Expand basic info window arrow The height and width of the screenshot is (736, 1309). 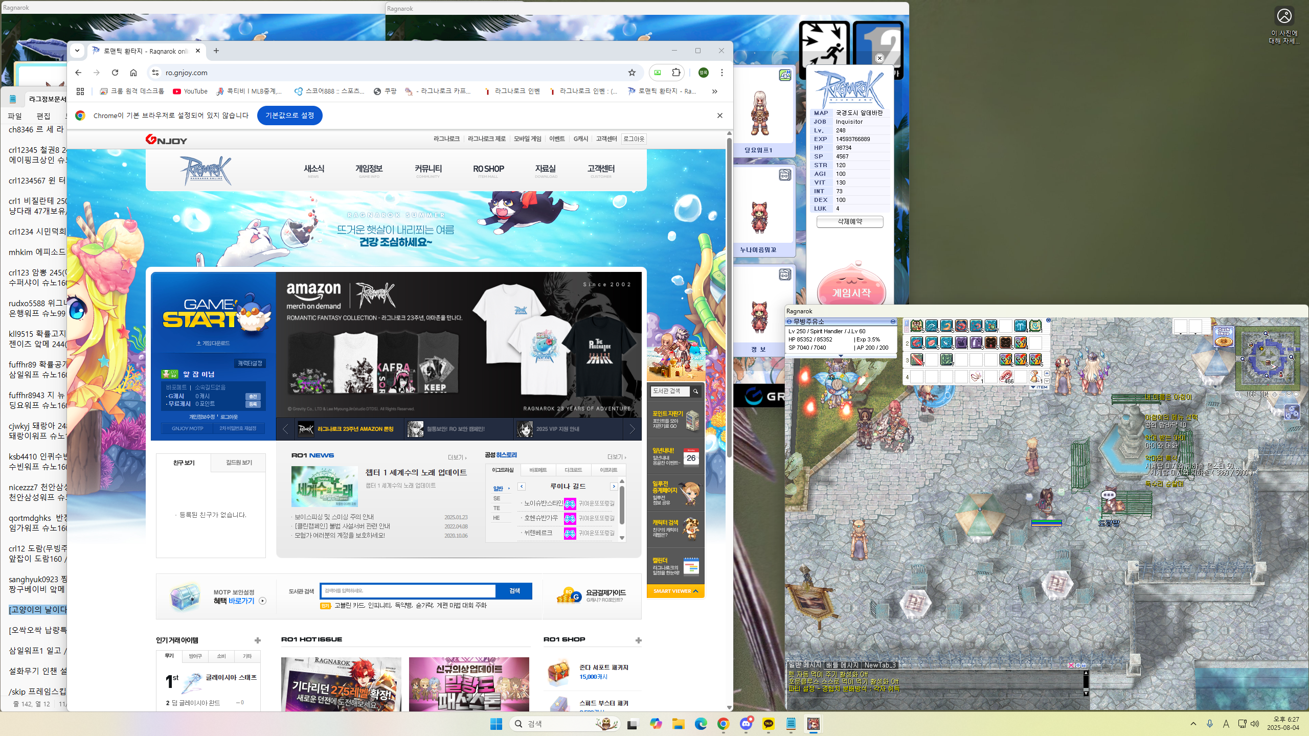tap(841, 356)
